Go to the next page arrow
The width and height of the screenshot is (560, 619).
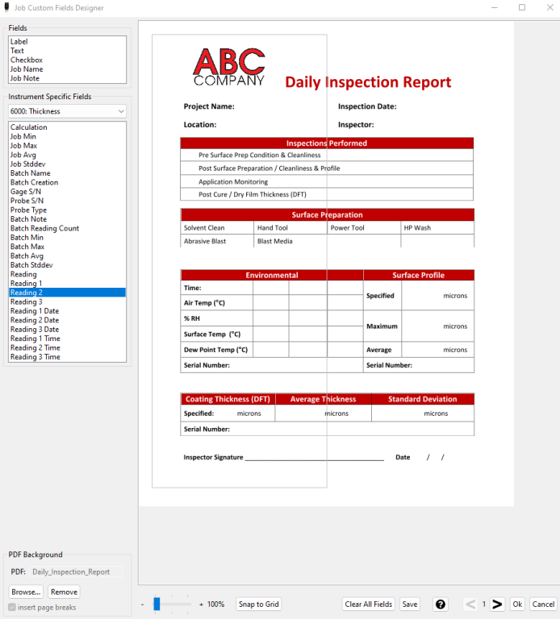click(497, 604)
